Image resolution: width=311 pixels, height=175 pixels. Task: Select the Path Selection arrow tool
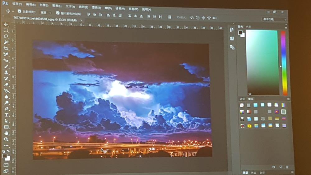6,121
